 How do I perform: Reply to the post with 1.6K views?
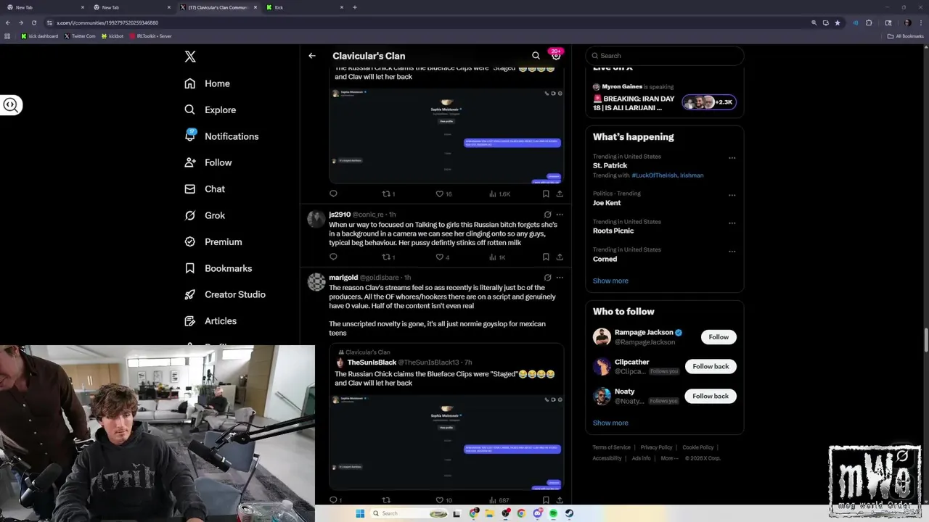[333, 194]
